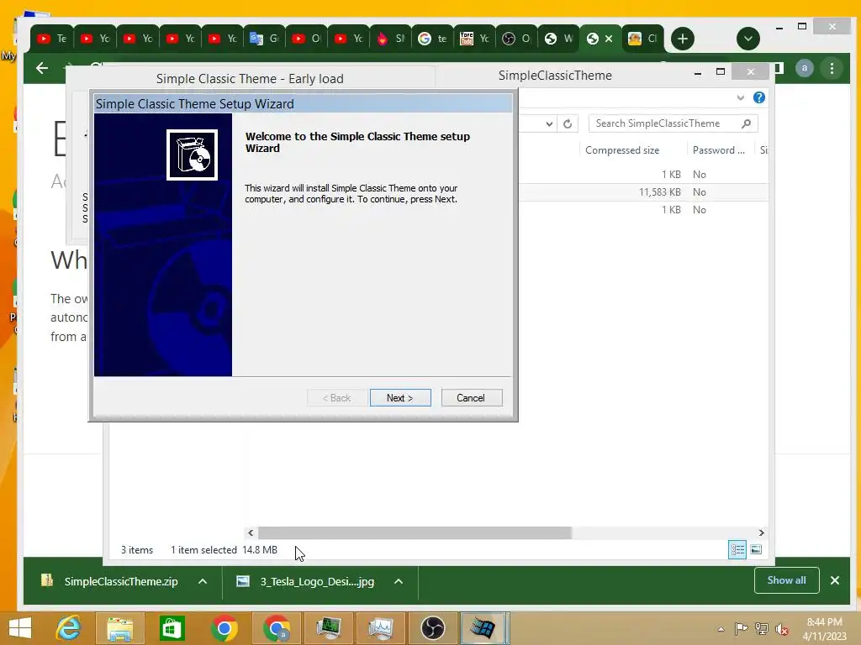861x645 pixels.
Task: Click the Show all downloads button
Action: tap(786, 580)
